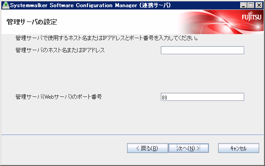Viewport: 265px width, 166px height.
Task: Proceed with the 次へ(N) button
Action: [188, 148]
